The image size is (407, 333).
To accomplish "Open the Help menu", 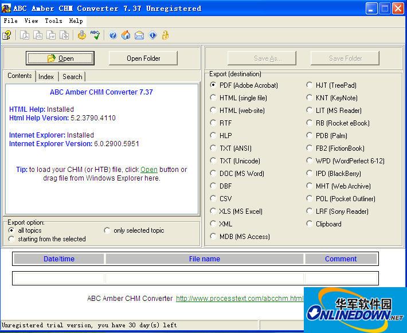I will pyautogui.click(x=76, y=21).
